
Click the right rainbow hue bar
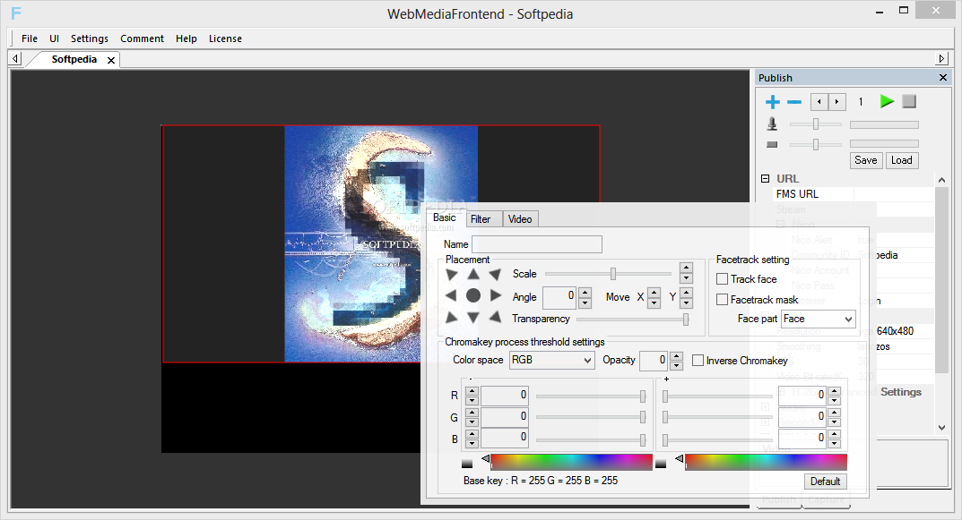tap(766, 463)
